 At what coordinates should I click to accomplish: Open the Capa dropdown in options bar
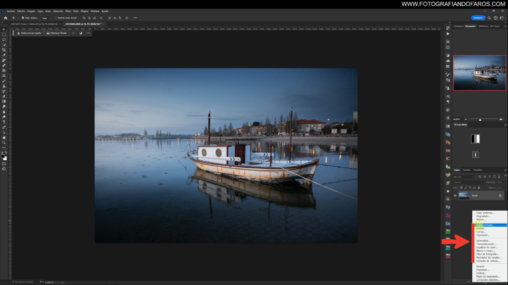point(47,18)
